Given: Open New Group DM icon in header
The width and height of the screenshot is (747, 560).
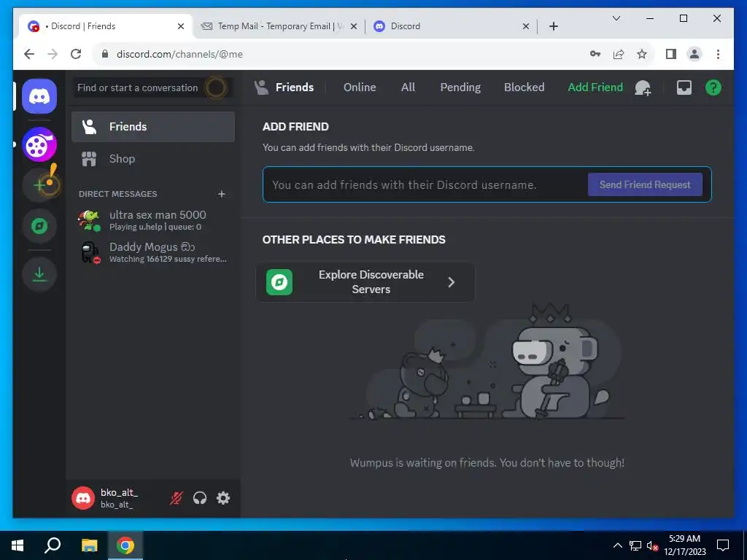Looking at the screenshot, I should coord(643,87).
